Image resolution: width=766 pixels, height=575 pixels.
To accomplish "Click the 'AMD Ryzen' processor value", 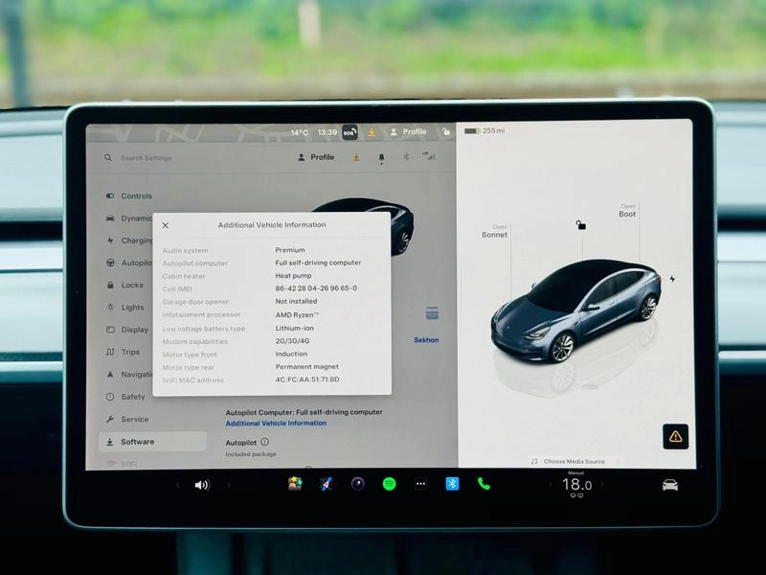I will tap(297, 315).
